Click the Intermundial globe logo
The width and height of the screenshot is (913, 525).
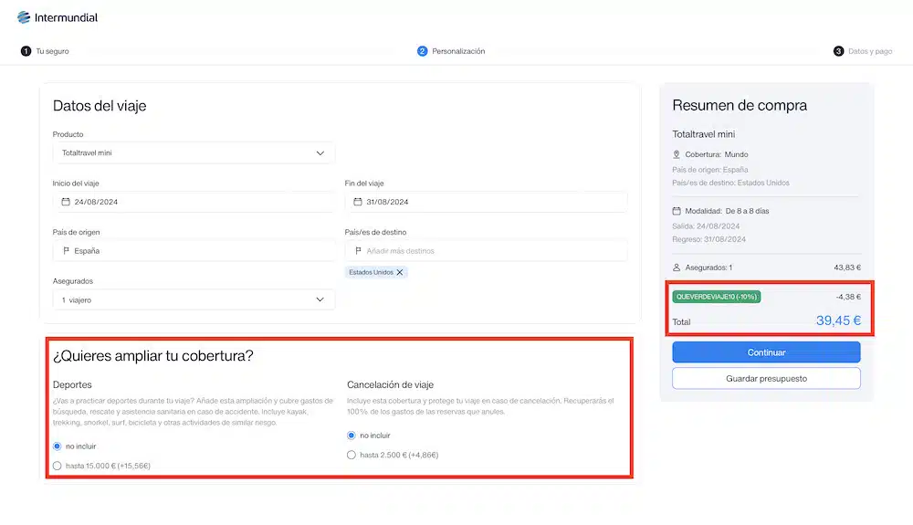click(24, 17)
